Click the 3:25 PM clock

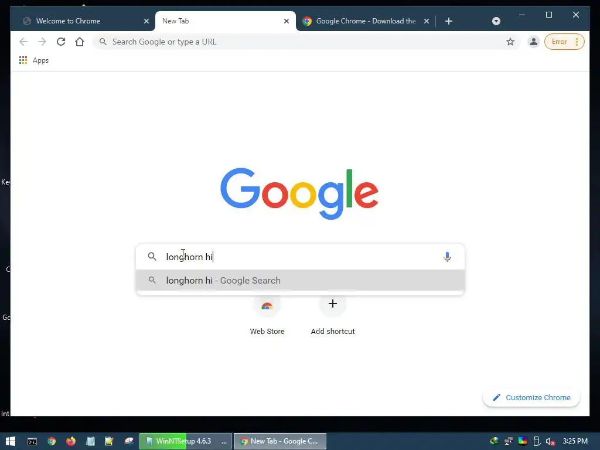pyautogui.click(x=575, y=441)
